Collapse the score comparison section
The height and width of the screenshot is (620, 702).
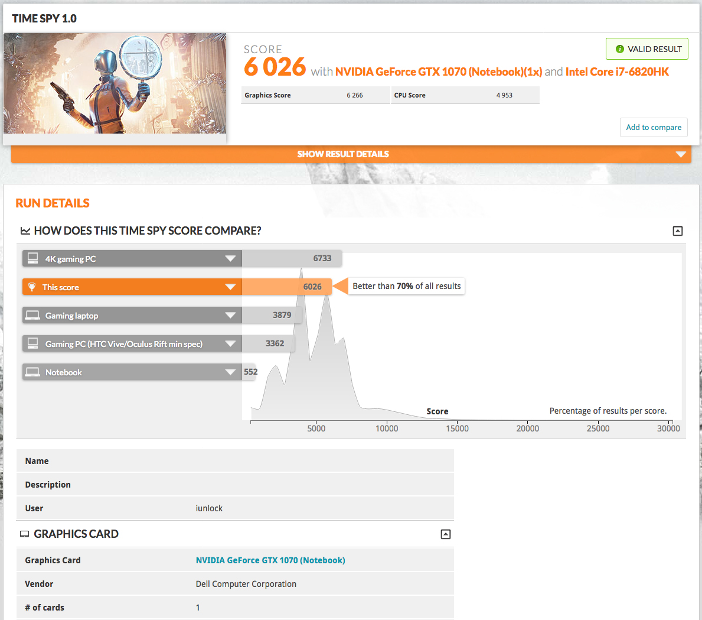tap(677, 231)
